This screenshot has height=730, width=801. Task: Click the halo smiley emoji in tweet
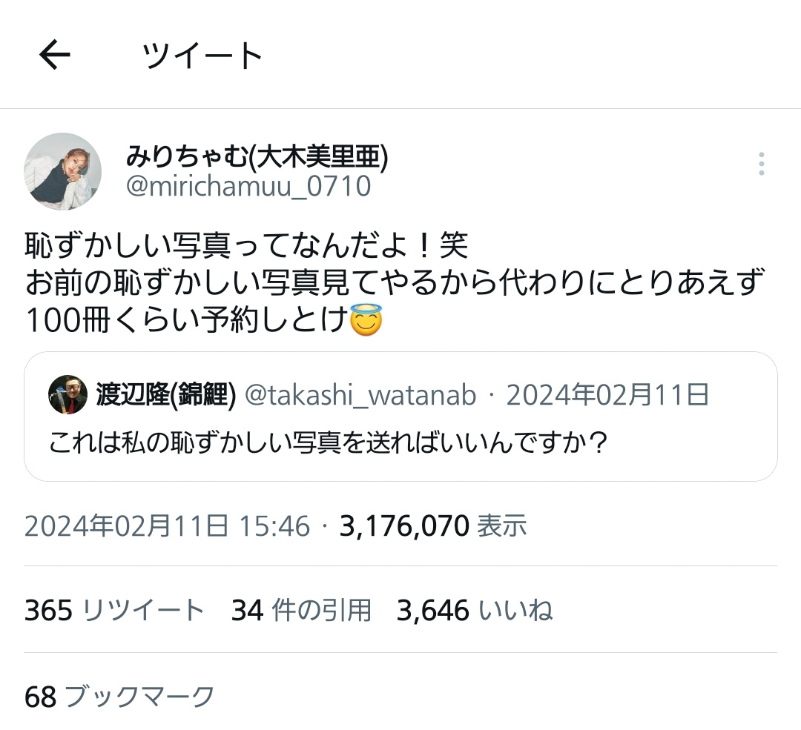click(365, 321)
